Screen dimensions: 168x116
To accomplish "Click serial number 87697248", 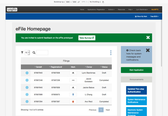I will pyautogui.click(x=38, y=80).
